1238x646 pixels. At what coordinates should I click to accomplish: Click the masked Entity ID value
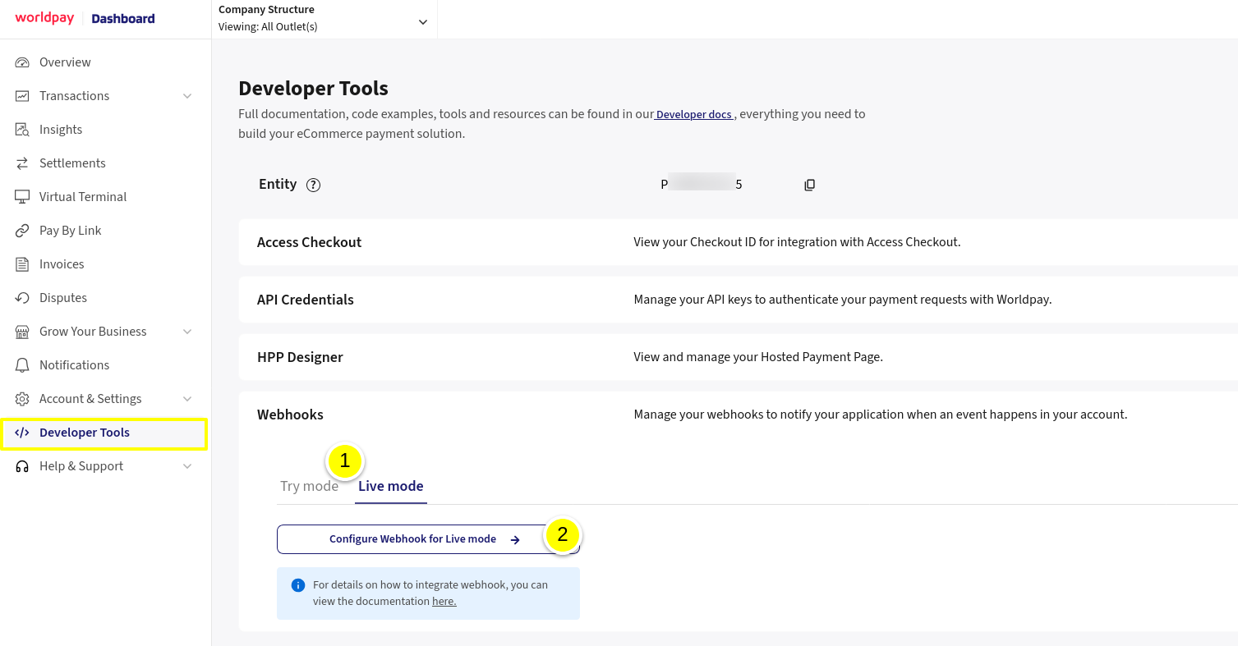(x=702, y=185)
